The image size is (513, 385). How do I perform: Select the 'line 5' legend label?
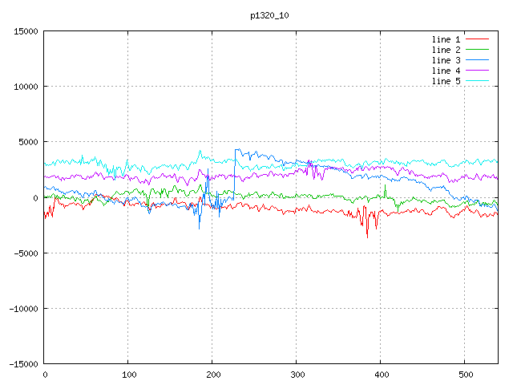[x=446, y=81]
